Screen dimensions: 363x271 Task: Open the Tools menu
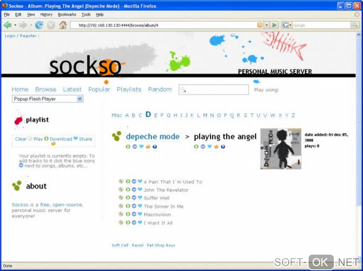(x=86, y=15)
